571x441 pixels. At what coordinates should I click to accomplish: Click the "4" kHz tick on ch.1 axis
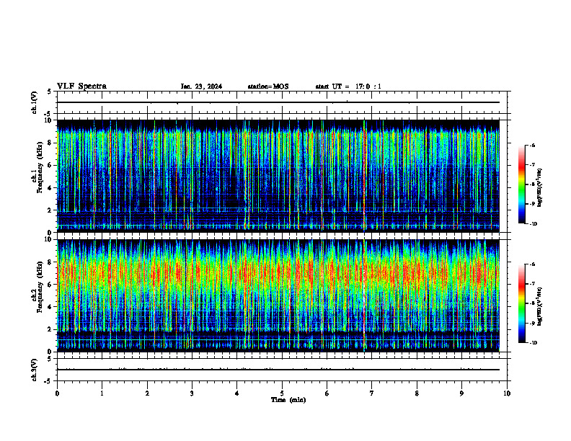pos(50,188)
